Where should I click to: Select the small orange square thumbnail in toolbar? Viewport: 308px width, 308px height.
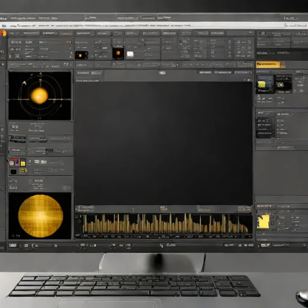tap(82, 55)
